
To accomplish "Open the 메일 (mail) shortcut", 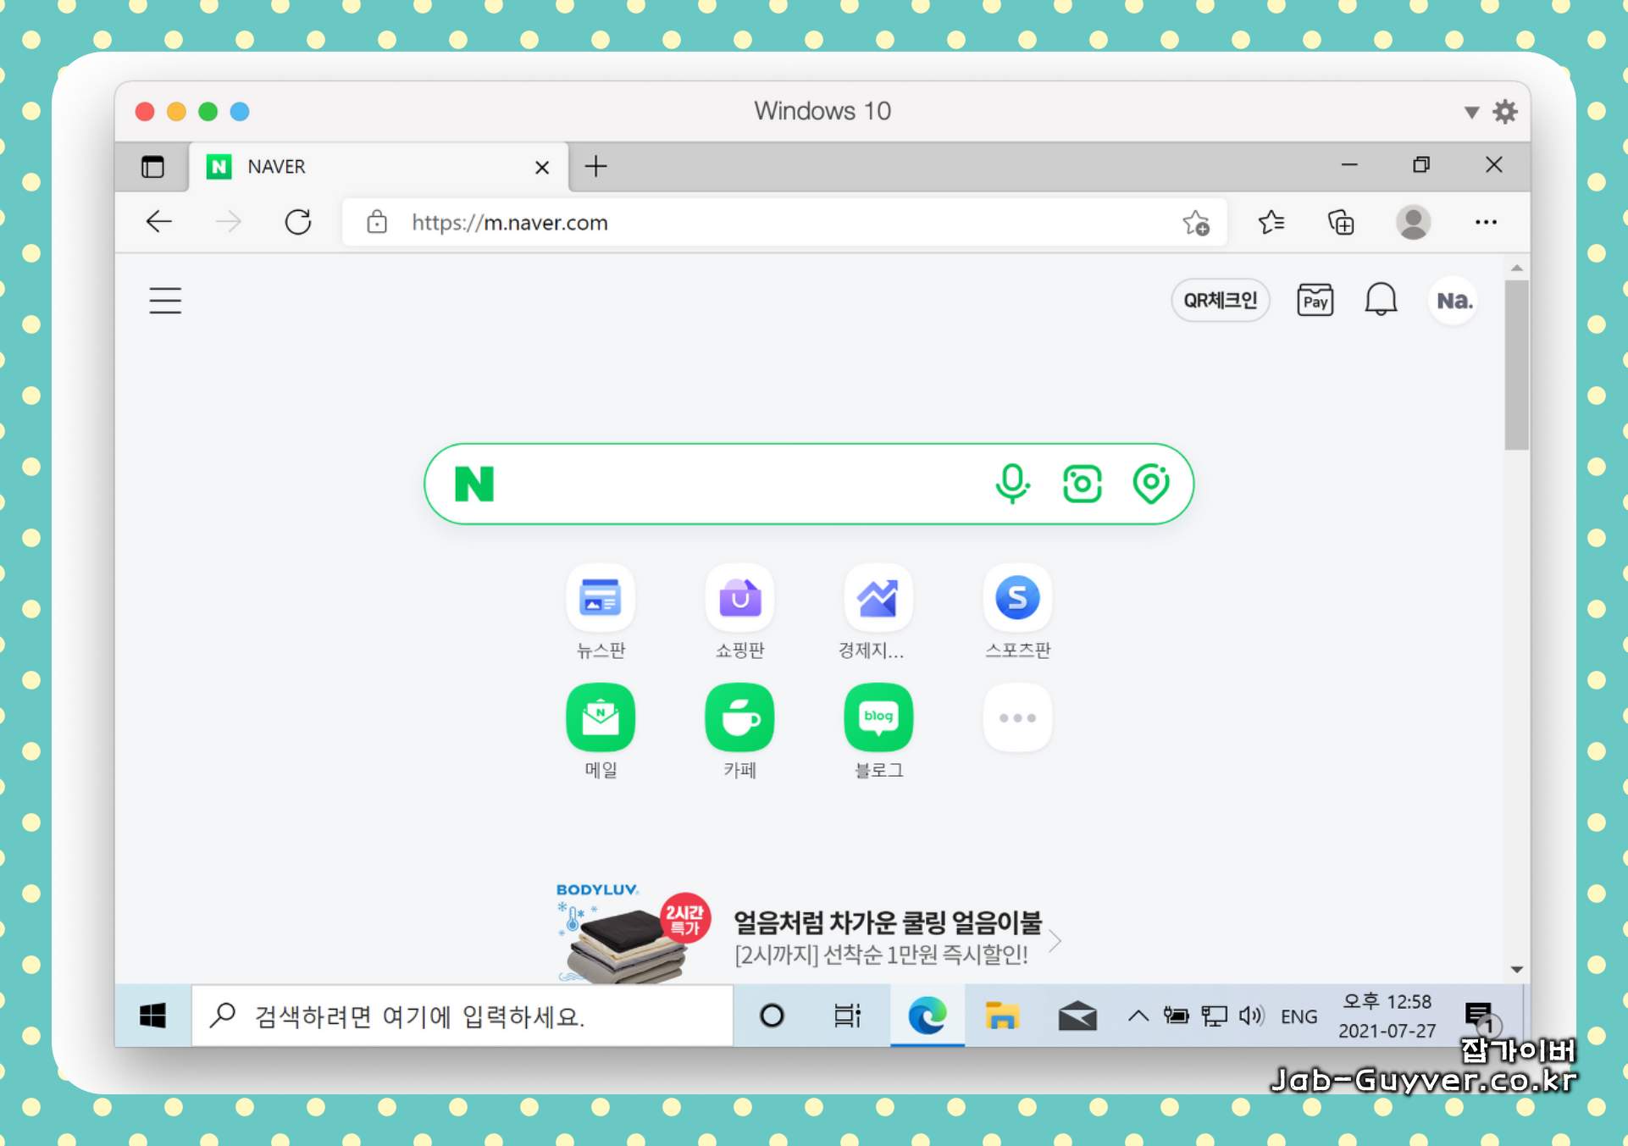I will pos(600,718).
